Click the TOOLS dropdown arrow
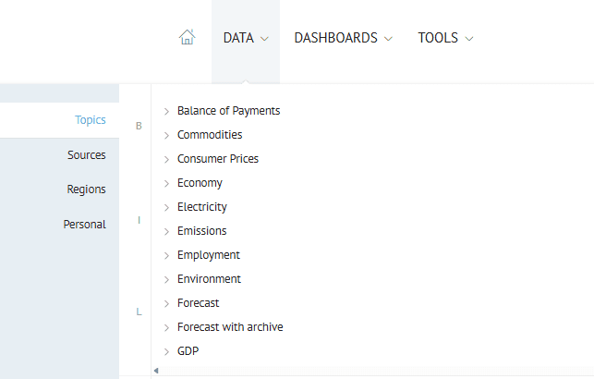The width and height of the screenshot is (594, 379). tap(469, 39)
